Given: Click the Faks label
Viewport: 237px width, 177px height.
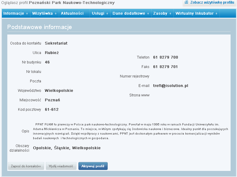Looking at the screenshot, I should click(145, 67).
